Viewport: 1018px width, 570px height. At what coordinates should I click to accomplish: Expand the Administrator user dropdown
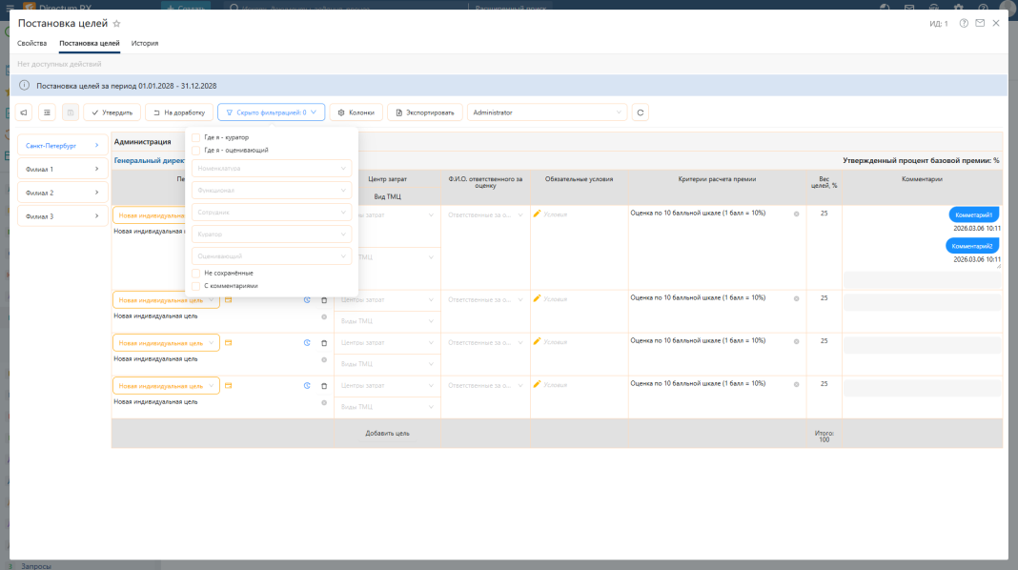[550, 112]
